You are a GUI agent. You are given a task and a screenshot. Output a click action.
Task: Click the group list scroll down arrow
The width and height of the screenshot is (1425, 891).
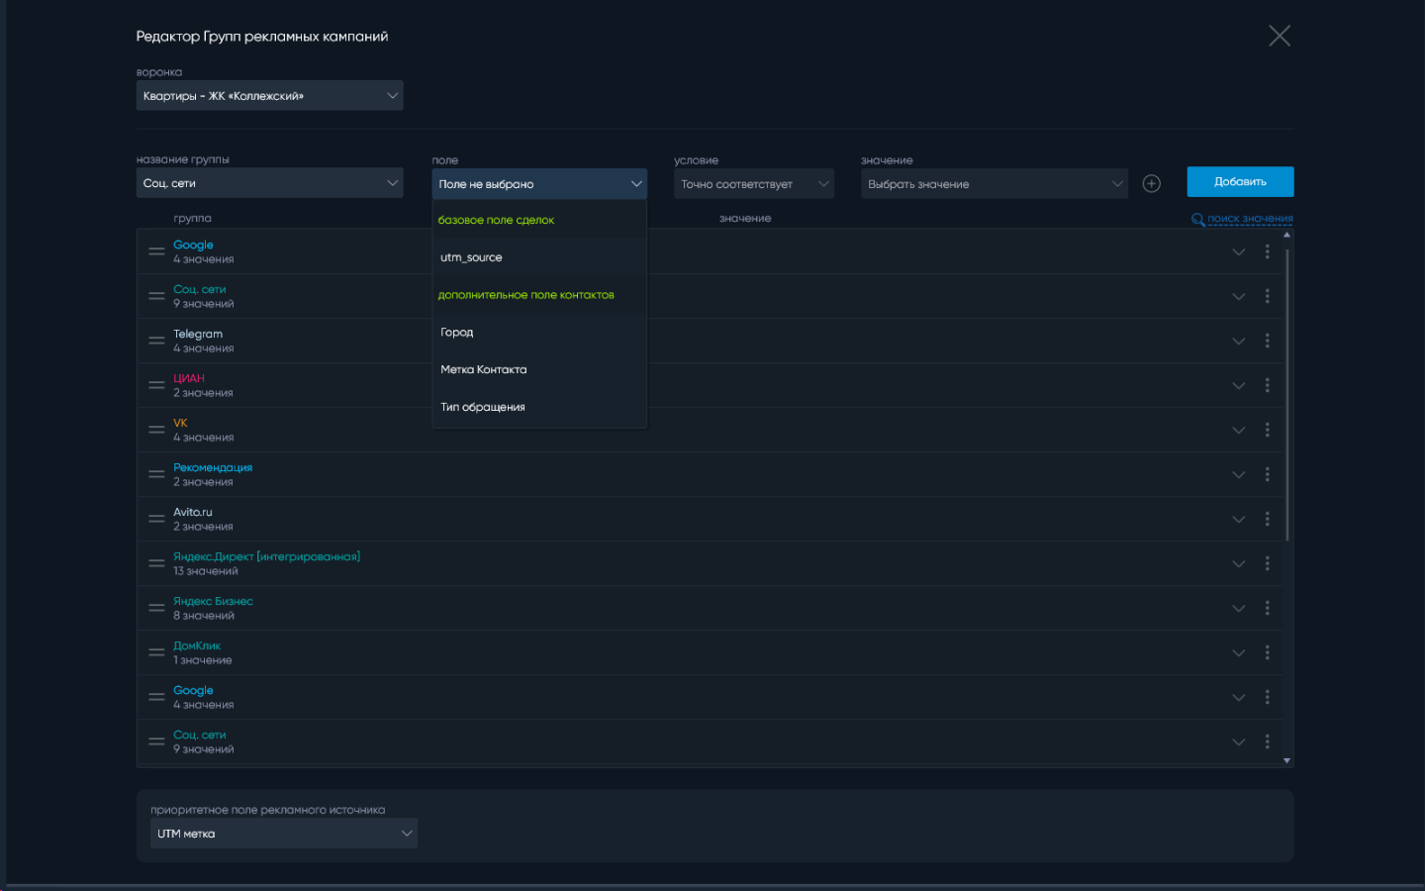[1286, 760]
